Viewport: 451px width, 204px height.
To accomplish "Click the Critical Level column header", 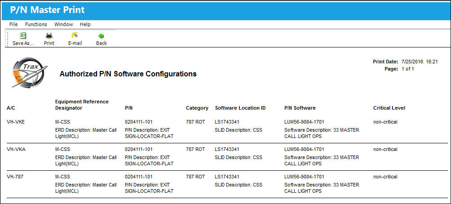I will coord(389,108).
